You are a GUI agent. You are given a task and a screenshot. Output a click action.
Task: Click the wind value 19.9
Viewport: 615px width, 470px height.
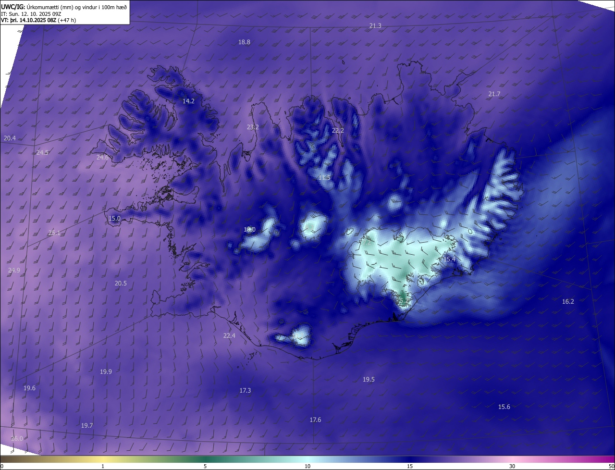pyautogui.click(x=106, y=371)
